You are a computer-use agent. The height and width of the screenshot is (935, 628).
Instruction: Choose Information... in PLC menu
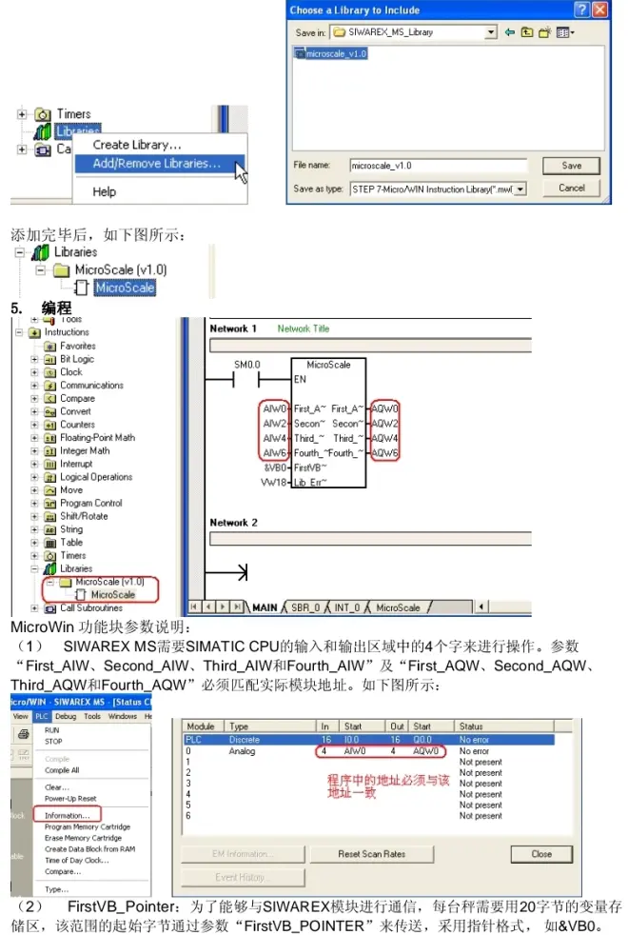pos(68,815)
